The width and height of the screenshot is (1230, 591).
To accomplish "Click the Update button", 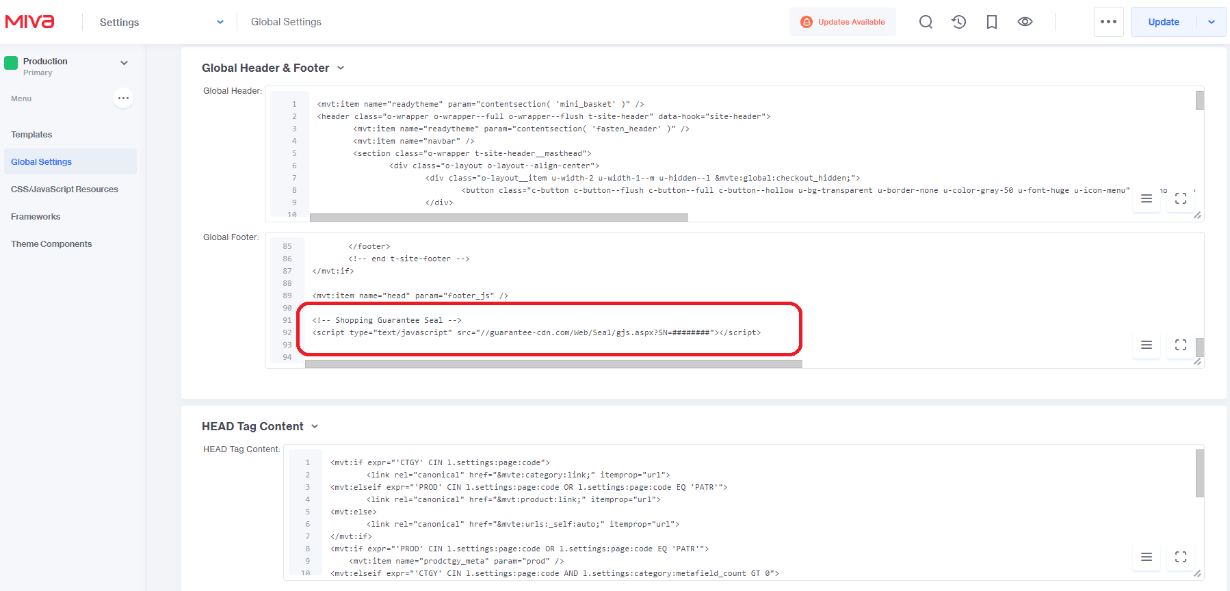I will 1164,22.
